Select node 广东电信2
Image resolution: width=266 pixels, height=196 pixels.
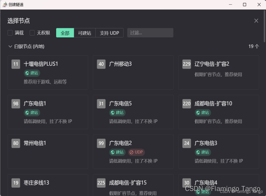pos(133,151)
